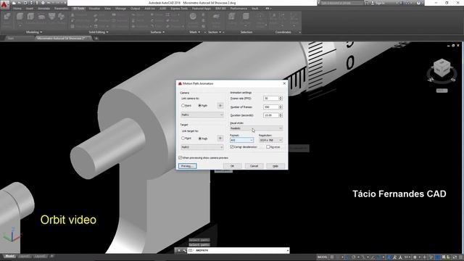The image size is (464, 261).
Task: Select camera Path radio button
Action: pos(200,106)
